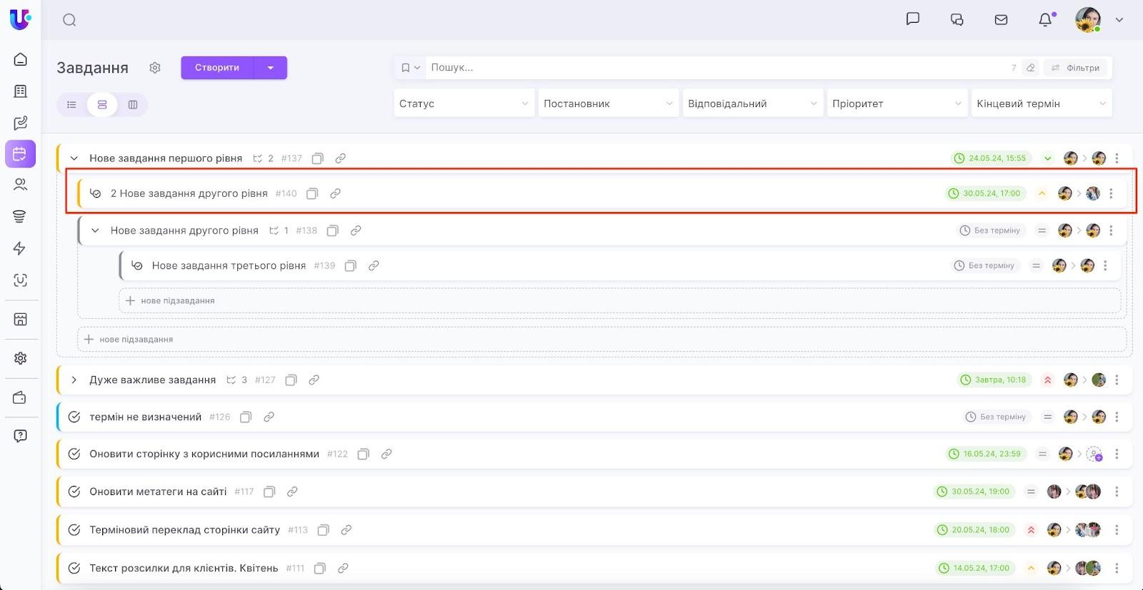Open the wallet icon in the sidebar
The width and height of the screenshot is (1143, 590).
click(20, 397)
